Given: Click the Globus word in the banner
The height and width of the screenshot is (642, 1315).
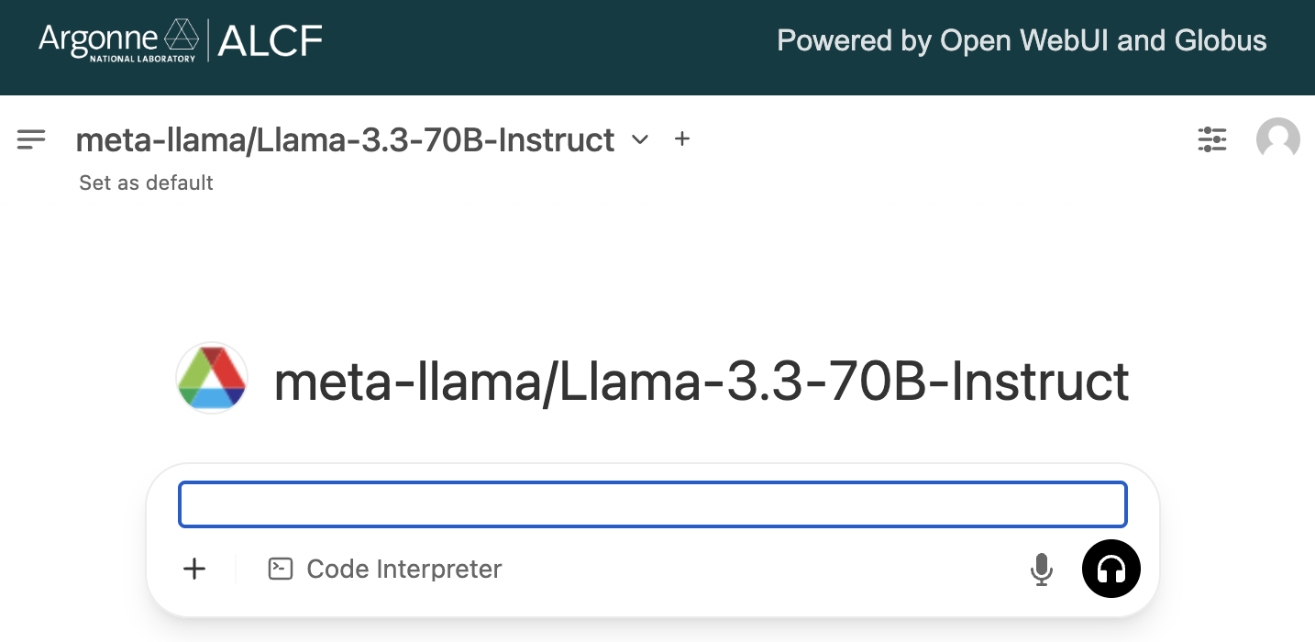Looking at the screenshot, I should click(1221, 41).
